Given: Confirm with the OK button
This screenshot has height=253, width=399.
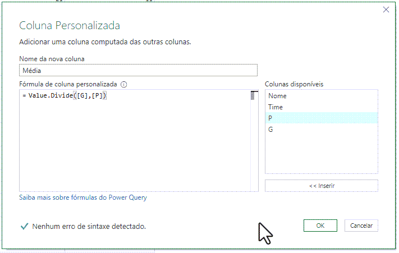Looking at the screenshot, I should click(320, 226).
